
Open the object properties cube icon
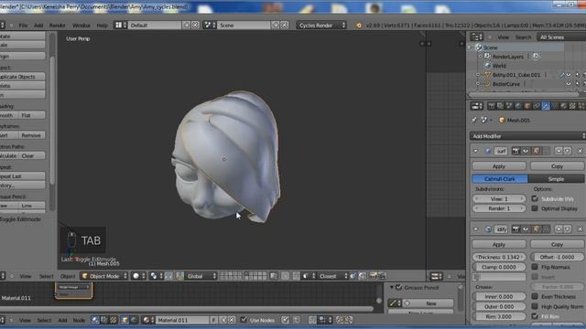click(527, 106)
